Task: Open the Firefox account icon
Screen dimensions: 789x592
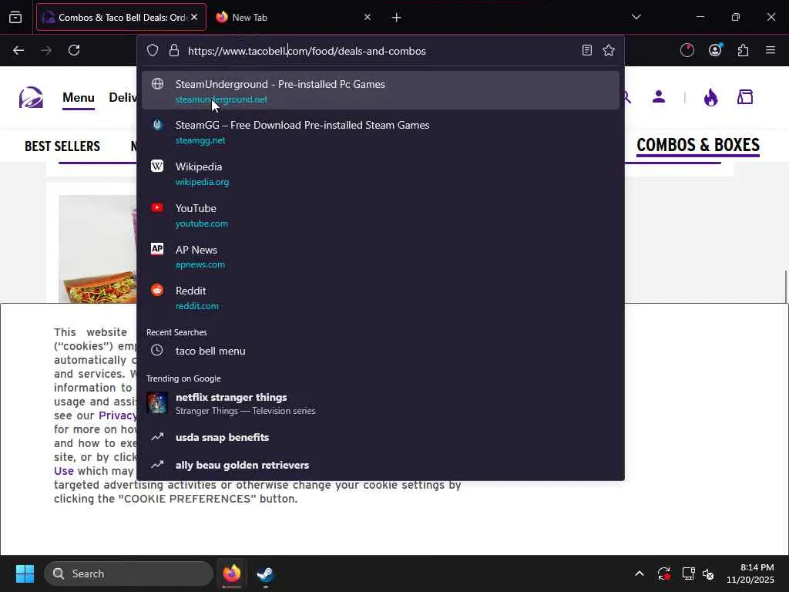Action: tap(715, 50)
